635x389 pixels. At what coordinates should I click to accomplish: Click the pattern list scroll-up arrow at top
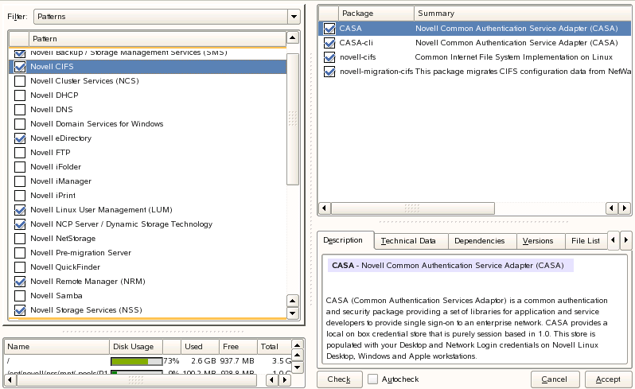click(x=292, y=38)
